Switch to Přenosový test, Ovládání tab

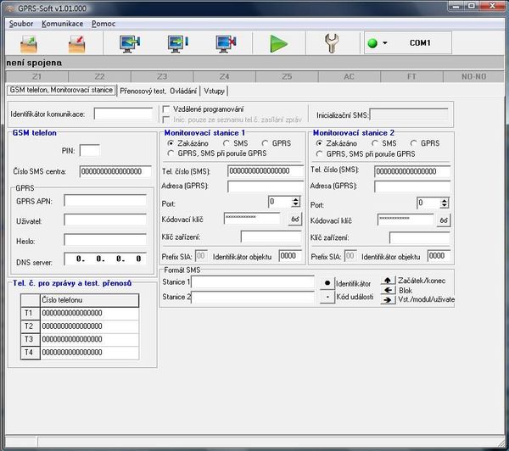click(x=159, y=90)
